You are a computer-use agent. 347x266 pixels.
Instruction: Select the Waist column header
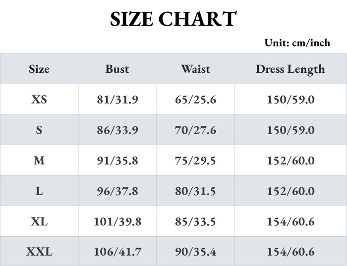click(x=195, y=69)
